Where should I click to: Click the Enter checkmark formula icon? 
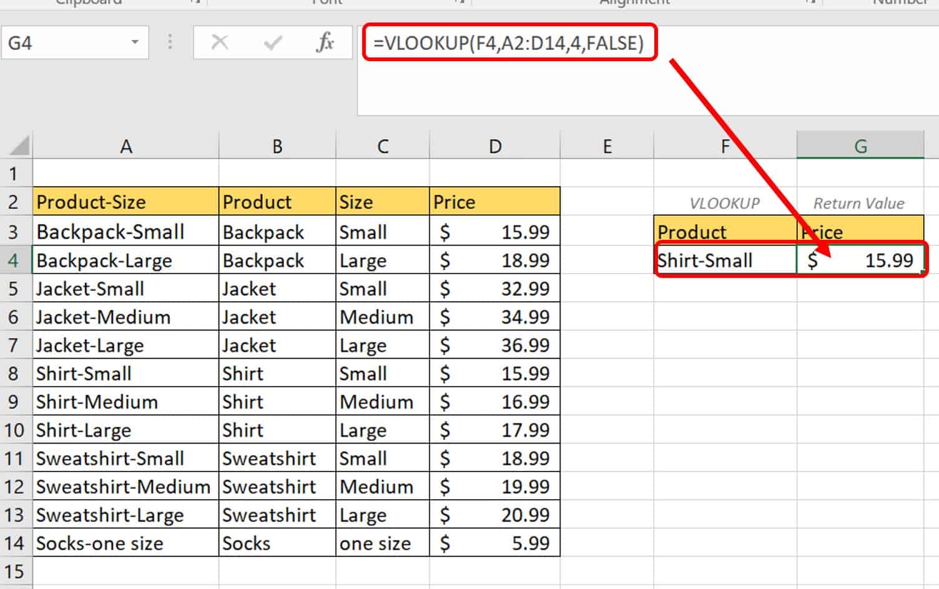click(x=273, y=42)
